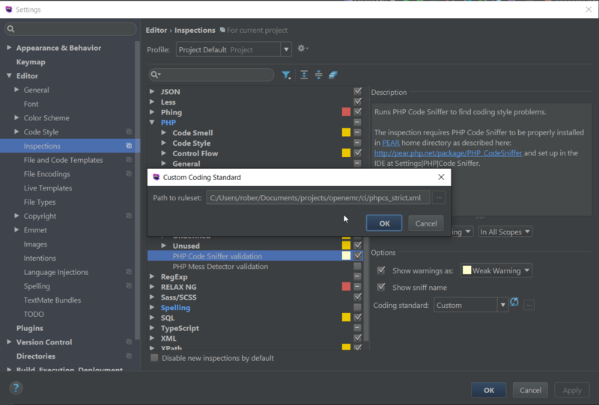Refresh the coding standards list icon
Screen dimensions: 599x405
pos(514,303)
